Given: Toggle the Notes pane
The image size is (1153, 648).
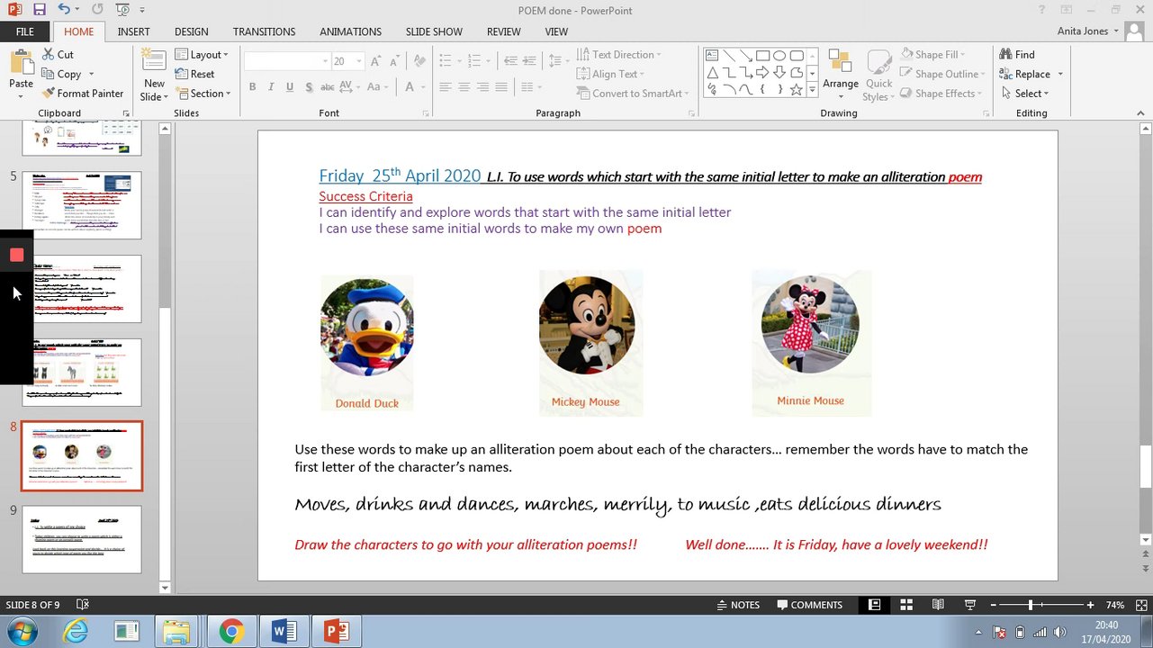Looking at the screenshot, I should point(738,605).
